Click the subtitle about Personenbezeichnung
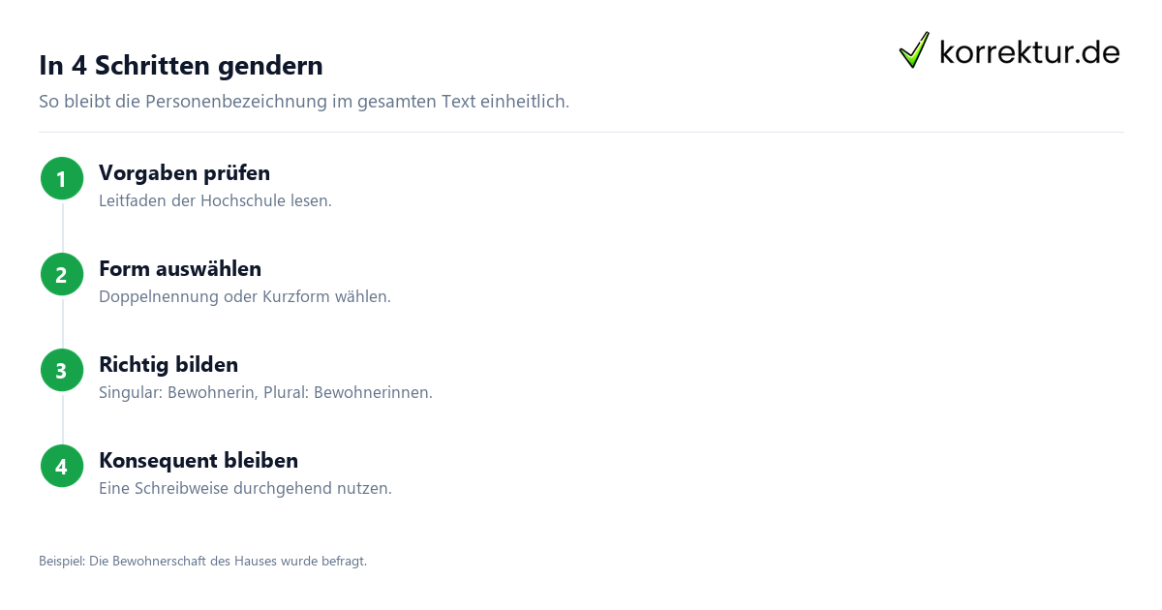The width and height of the screenshot is (1162, 610). 304,102
